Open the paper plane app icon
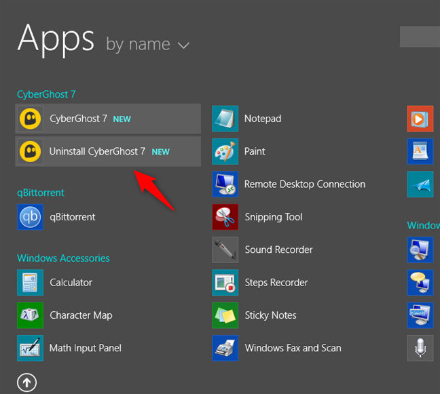 tap(420, 184)
